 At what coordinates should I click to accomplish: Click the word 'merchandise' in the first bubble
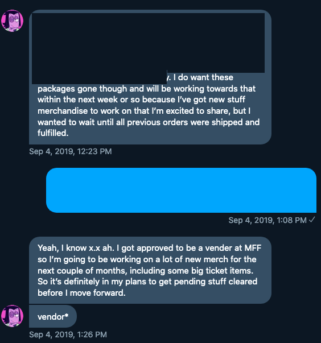(x=63, y=111)
